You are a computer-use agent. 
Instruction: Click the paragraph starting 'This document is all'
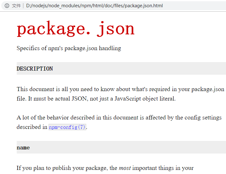tap(120, 94)
